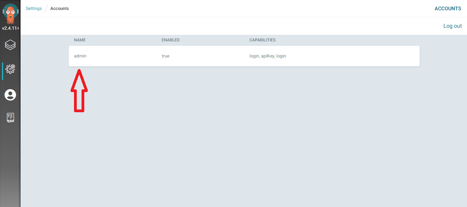Open the Documentation book icon
This screenshot has width=467, height=207.
pyautogui.click(x=10, y=118)
